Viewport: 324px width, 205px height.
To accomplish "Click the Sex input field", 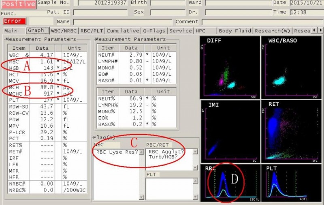I will tap(168, 13).
